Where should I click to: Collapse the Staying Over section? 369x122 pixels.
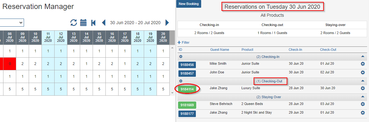(x=363, y=97)
